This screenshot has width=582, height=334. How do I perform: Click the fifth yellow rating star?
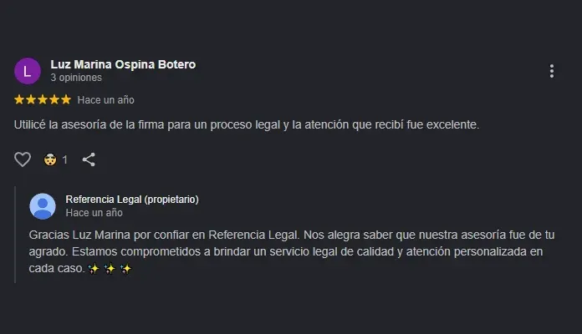click(x=66, y=99)
